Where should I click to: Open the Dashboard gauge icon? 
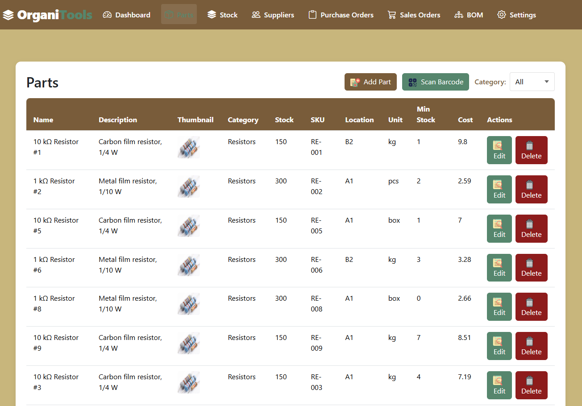[x=107, y=15]
